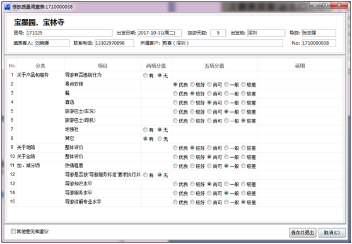Choose 较差 for 旅游巴士(司机)
This screenshot has height=244, width=352.
(243, 121)
